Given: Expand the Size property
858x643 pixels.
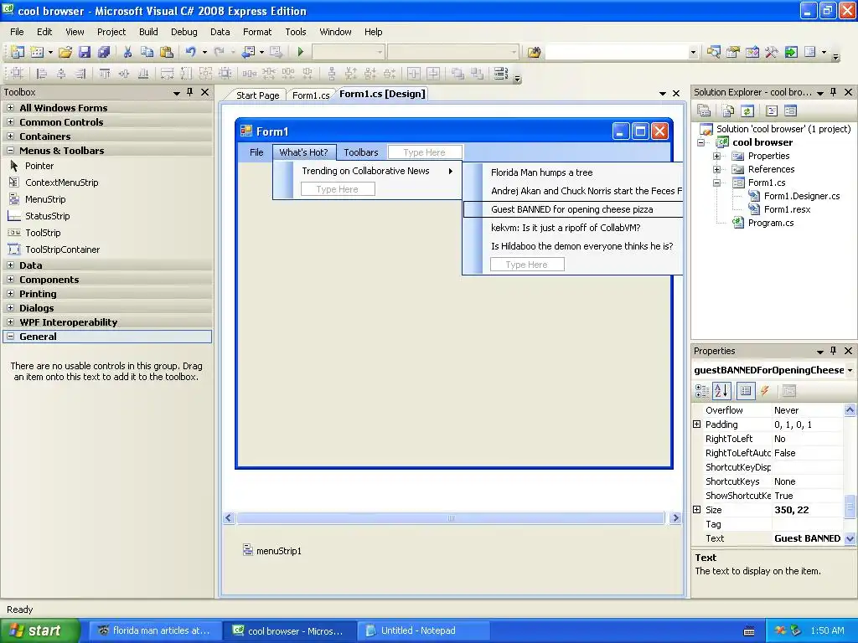Looking at the screenshot, I should [696, 510].
